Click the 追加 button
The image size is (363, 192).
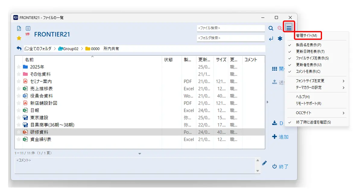(x=280, y=137)
